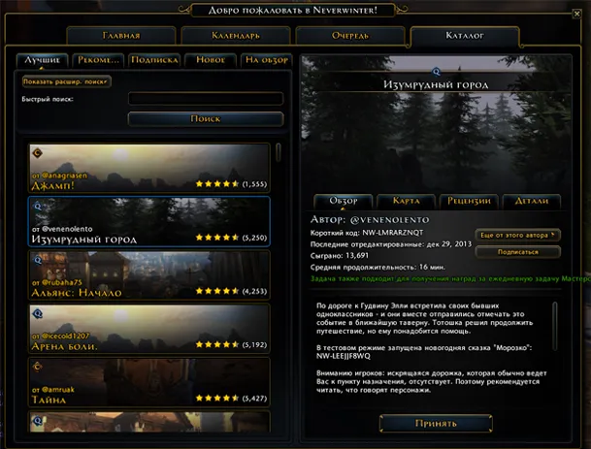
Task: Click the quest icon on Джамп! card
Action: click(x=37, y=153)
